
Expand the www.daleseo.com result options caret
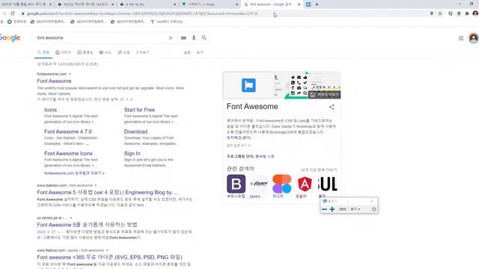click(95, 185)
